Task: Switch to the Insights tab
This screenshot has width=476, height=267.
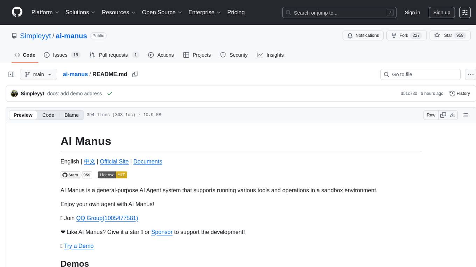Action: click(x=270, y=55)
